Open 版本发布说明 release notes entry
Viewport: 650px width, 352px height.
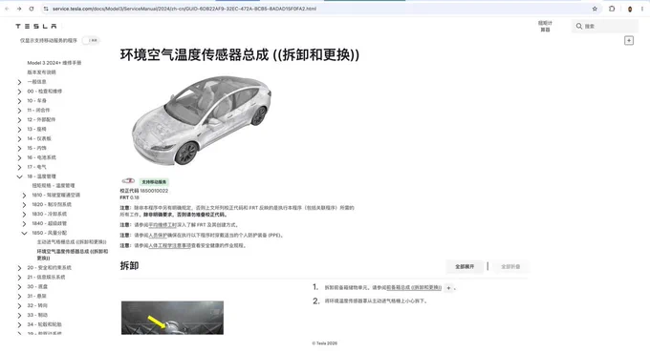click(x=41, y=72)
